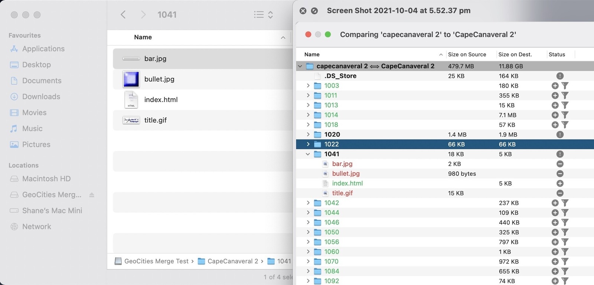Expand folder 1050 in the comparison list
The height and width of the screenshot is (285, 594).
pyautogui.click(x=308, y=232)
